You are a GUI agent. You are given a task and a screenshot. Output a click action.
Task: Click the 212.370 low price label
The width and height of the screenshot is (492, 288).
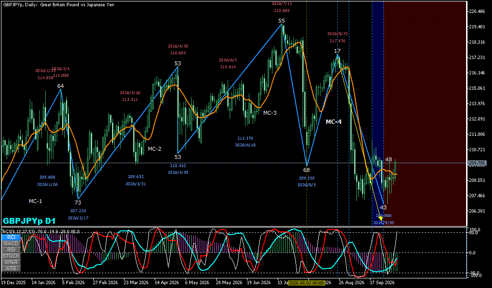click(245, 138)
